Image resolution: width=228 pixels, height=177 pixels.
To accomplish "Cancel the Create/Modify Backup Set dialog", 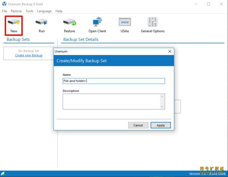I will [138, 125].
